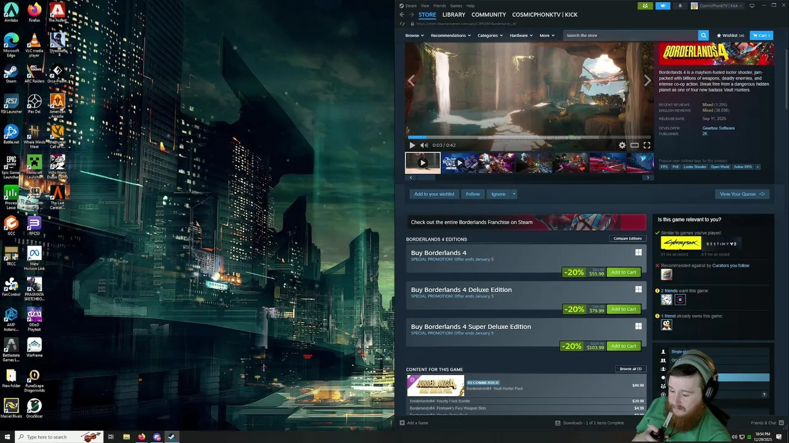Select the Marvel Rivals desktop icon
Screen dimensions: 789x443
[x=11, y=409]
